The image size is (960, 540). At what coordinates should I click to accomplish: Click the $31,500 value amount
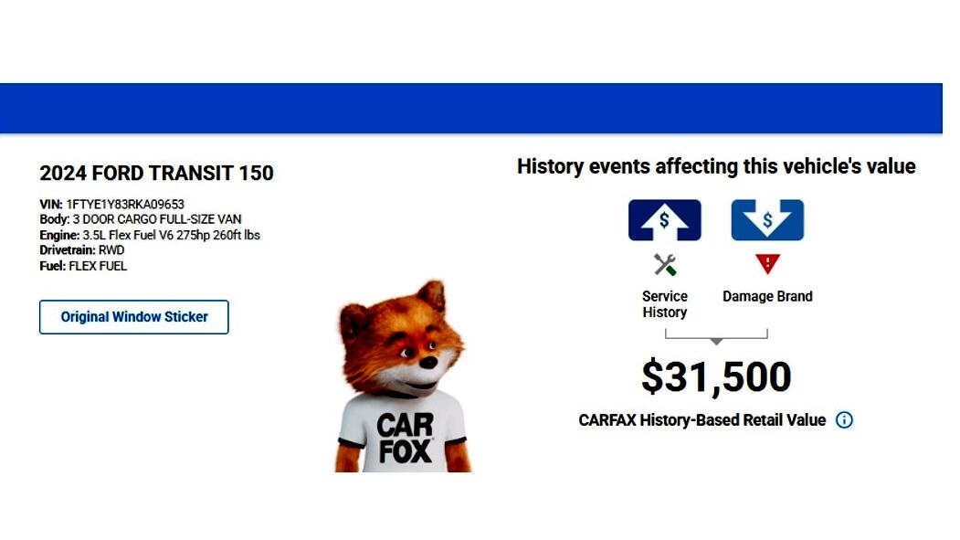tap(716, 376)
